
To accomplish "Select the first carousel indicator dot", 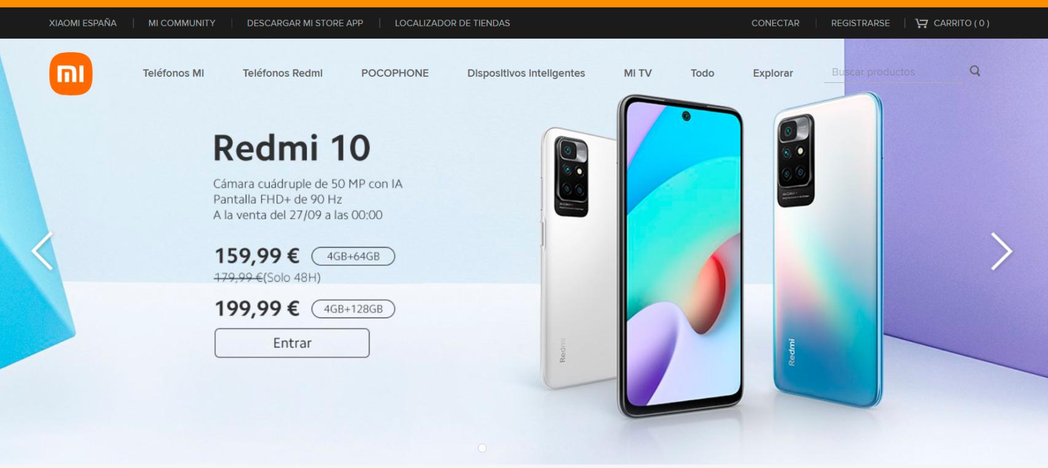I will pyautogui.click(x=482, y=448).
